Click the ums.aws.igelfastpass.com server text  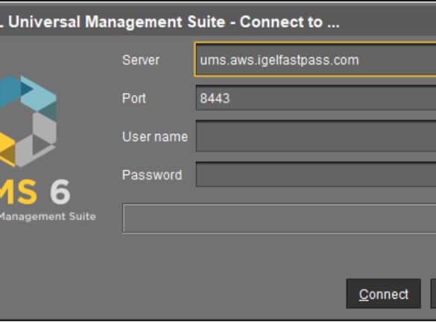[x=279, y=60]
